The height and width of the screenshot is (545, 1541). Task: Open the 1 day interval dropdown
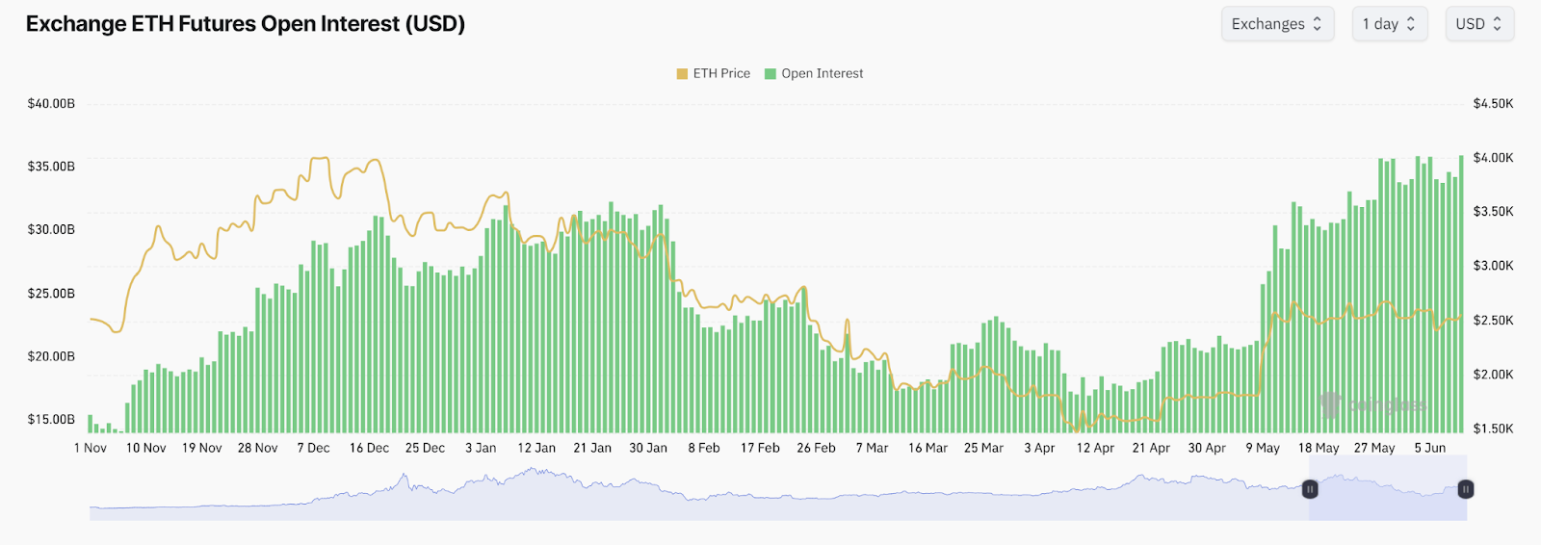(x=1389, y=24)
